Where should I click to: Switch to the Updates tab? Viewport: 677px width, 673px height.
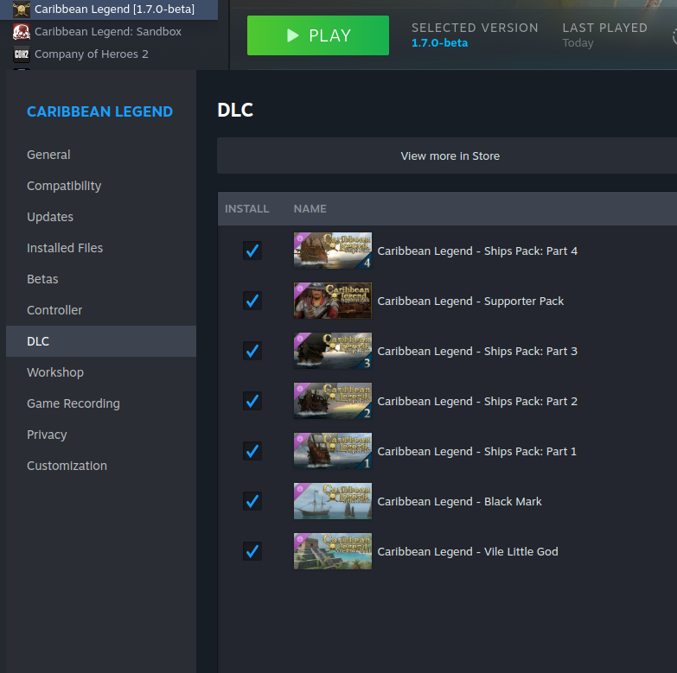101,217
